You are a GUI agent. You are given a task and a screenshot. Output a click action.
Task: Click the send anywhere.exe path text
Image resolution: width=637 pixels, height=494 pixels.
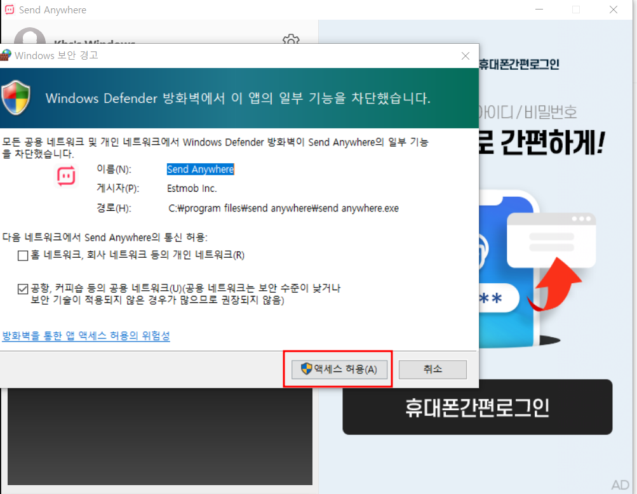pos(283,208)
